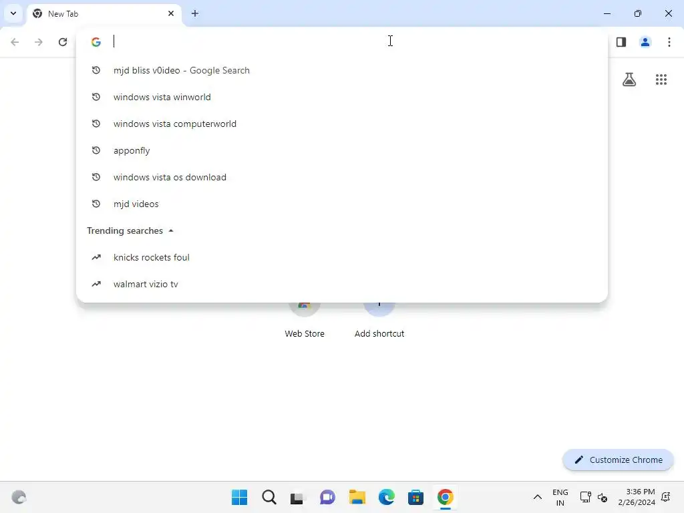Screen dimensions: 684x513
Task: Select suggestion windows vista os download
Action: [x=342, y=177]
